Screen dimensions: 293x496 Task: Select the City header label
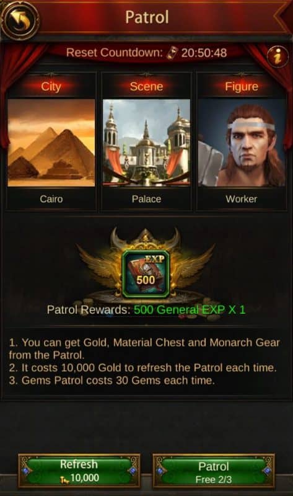coord(51,86)
